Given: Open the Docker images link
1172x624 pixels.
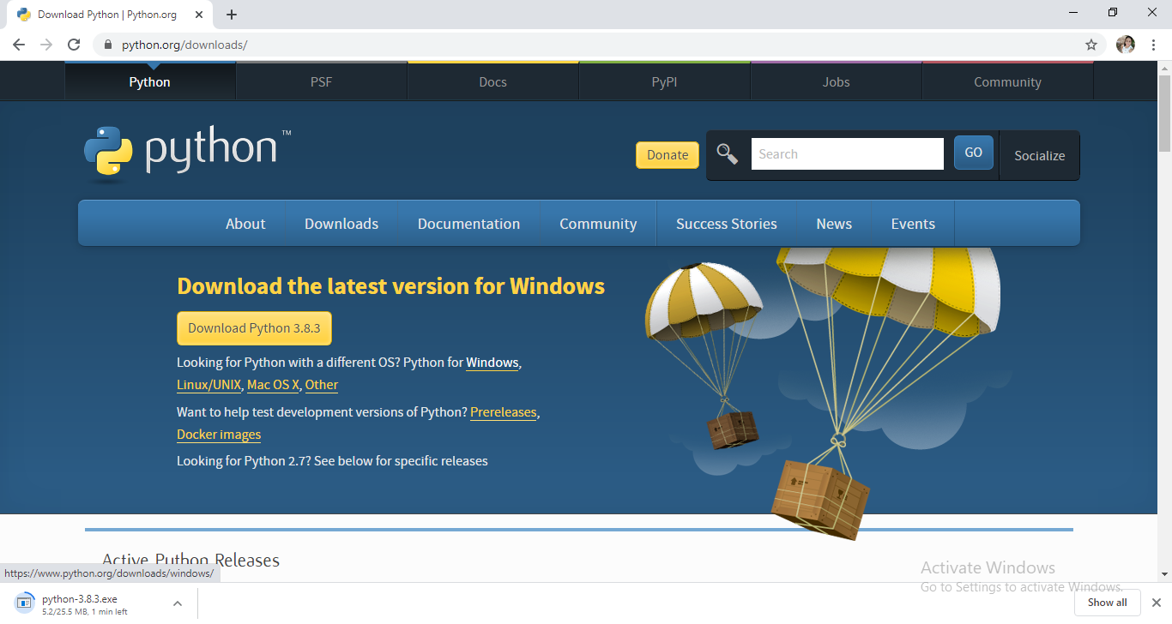Looking at the screenshot, I should pyautogui.click(x=219, y=435).
